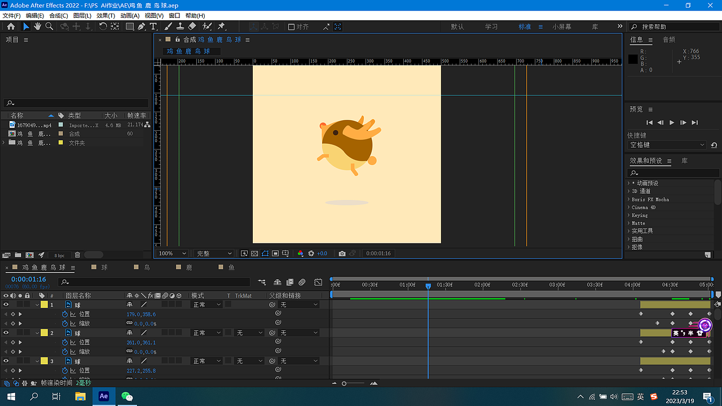Expand the 动画预设 effects category
Image resolution: width=722 pixels, height=406 pixels.
pos(629,183)
